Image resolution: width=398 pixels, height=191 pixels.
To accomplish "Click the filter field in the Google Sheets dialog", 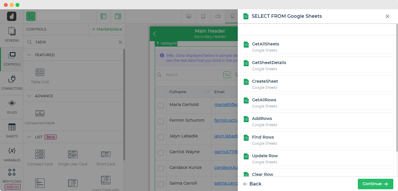I will click(x=317, y=30).
